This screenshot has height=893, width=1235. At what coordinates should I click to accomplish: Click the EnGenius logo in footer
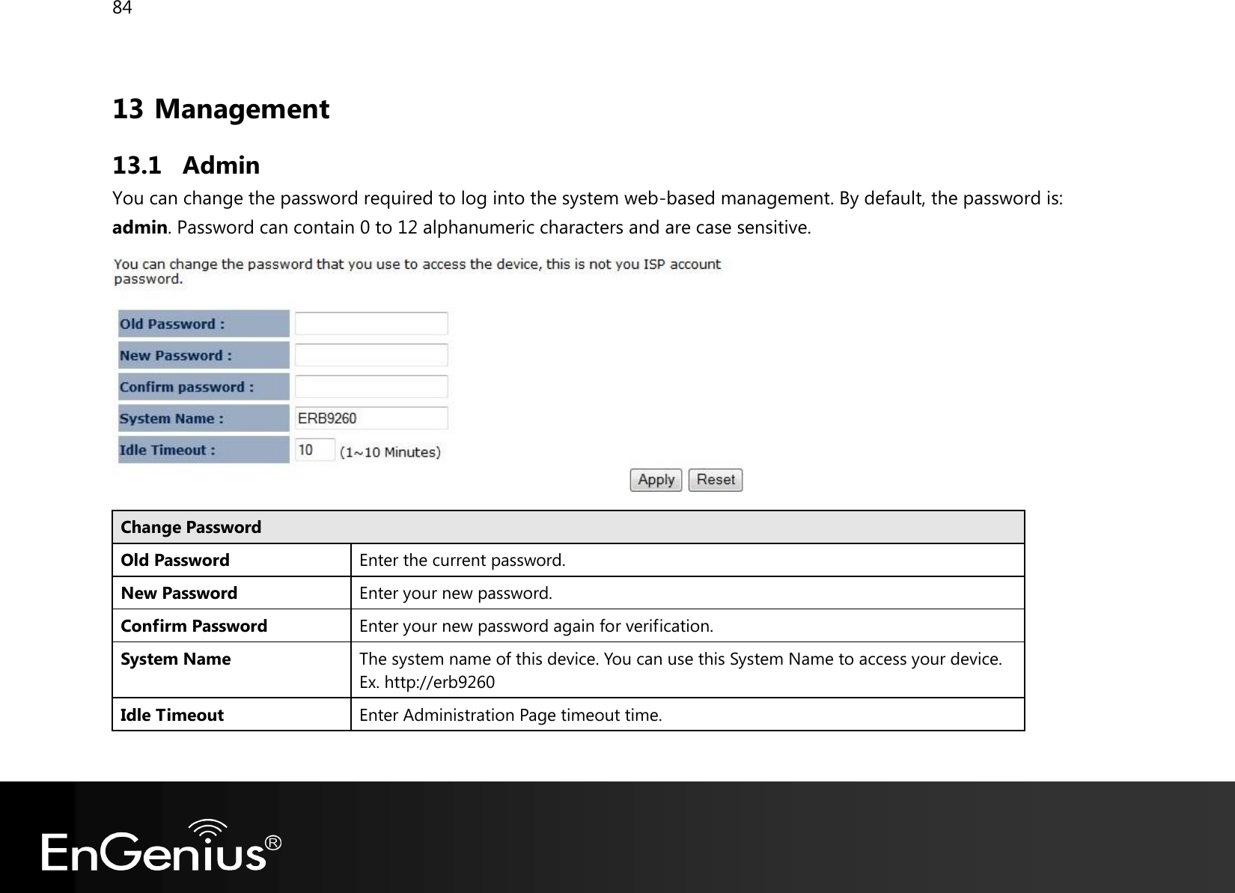(161, 846)
